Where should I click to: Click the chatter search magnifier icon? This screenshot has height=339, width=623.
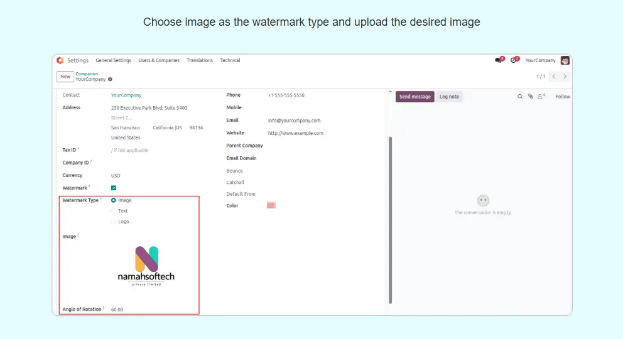coord(520,97)
